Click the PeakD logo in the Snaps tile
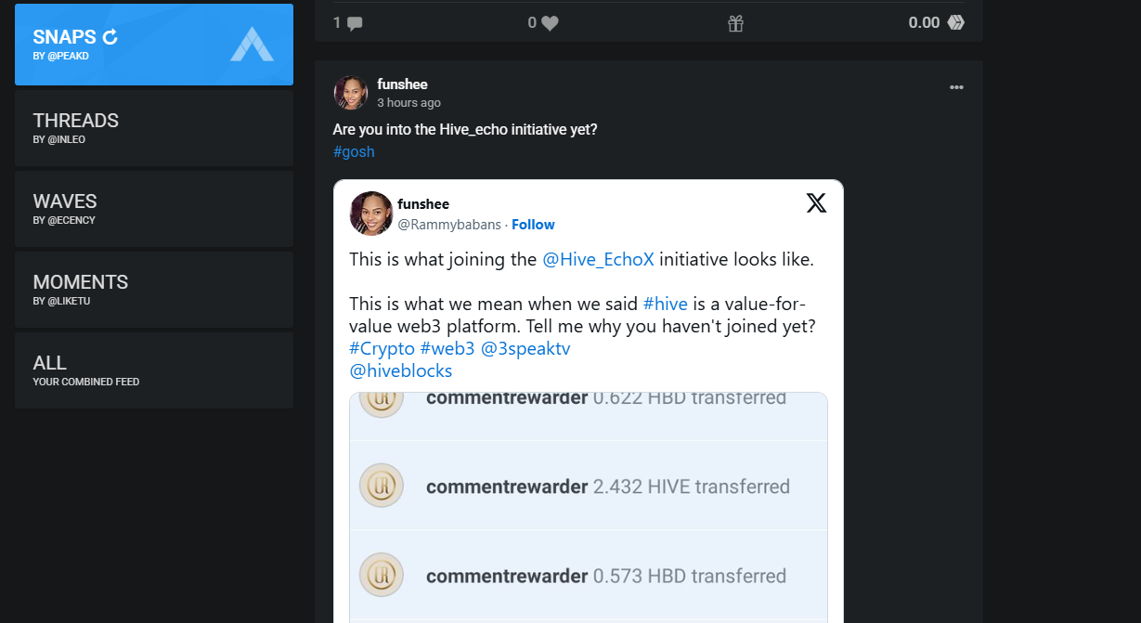Image resolution: width=1141 pixels, height=623 pixels. click(x=253, y=44)
